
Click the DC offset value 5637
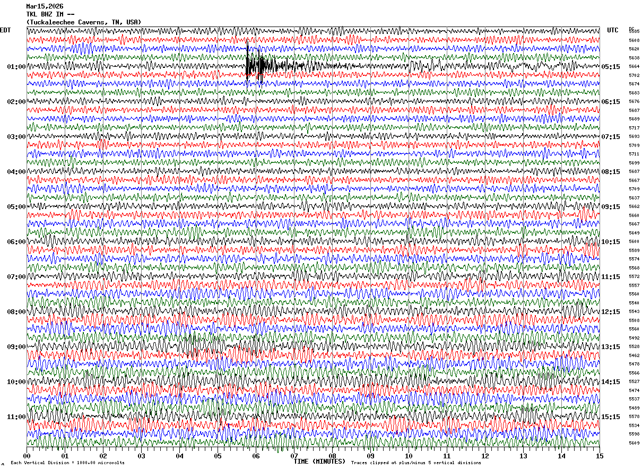(634, 198)
